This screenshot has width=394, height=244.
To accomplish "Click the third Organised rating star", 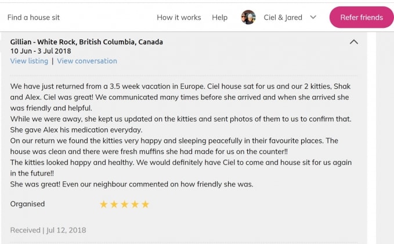I will (125, 204).
